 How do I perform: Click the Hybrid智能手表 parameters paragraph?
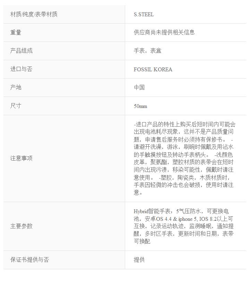(x=183, y=226)
